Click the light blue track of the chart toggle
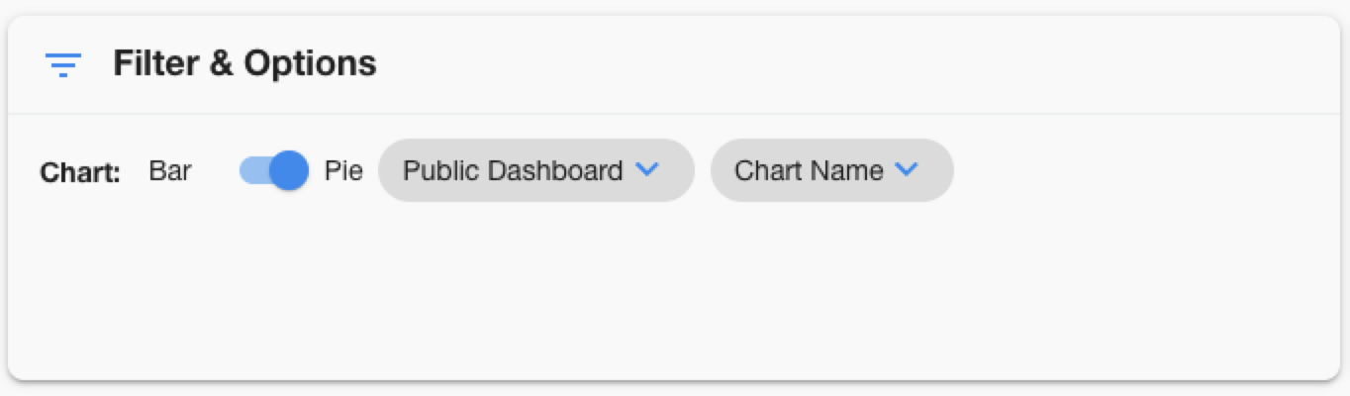 click(252, 170)
